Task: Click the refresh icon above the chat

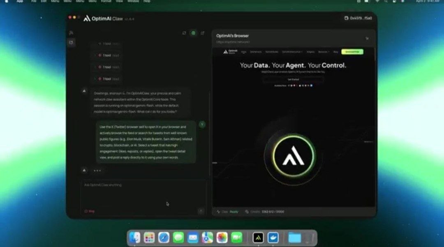Action: (184, 33)
